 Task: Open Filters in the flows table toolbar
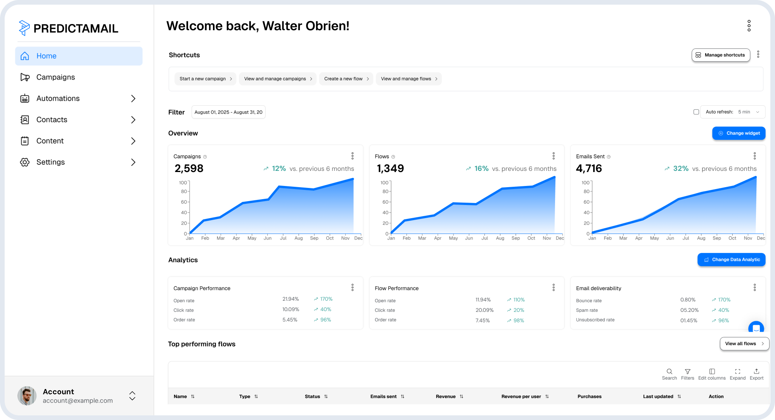click(688, 374)
